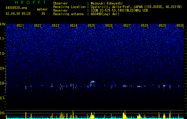Click the 0521 time marker
Viewport: 187px width, 119px height.
[20, 26]
